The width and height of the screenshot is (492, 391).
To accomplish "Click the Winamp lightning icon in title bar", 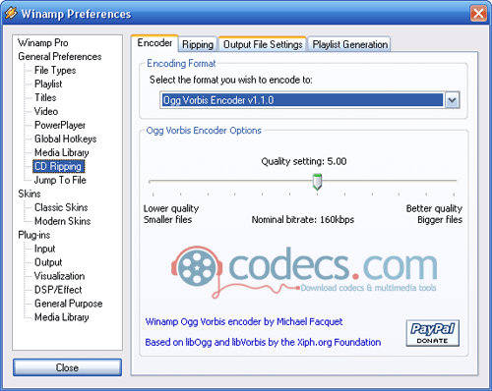I will (11, 13).
